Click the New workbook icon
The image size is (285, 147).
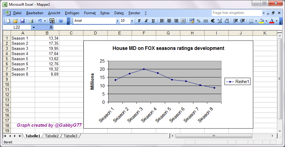pos(8,21)
